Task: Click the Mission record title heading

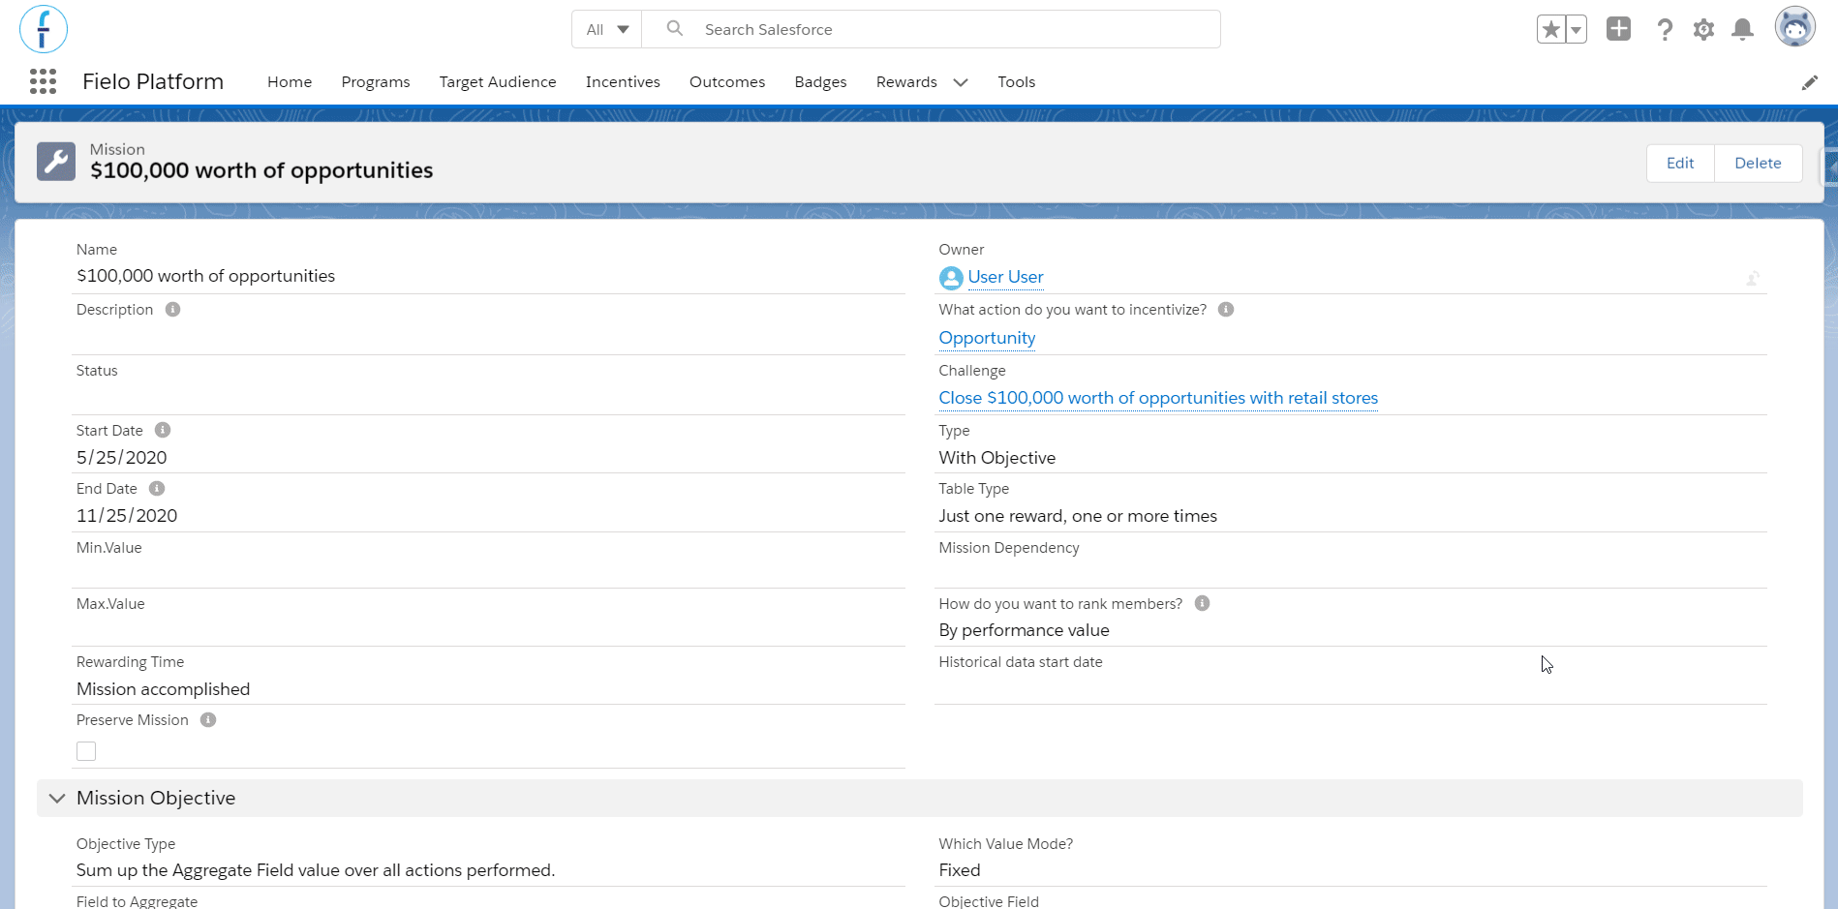Action: pos(261,170)
